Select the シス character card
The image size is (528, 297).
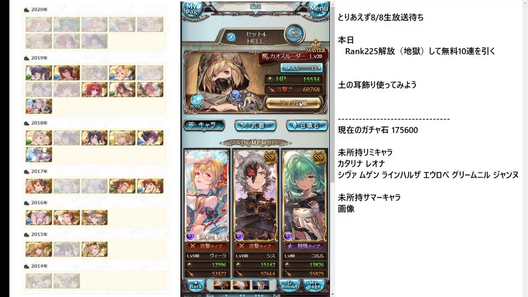click(256, 195)
